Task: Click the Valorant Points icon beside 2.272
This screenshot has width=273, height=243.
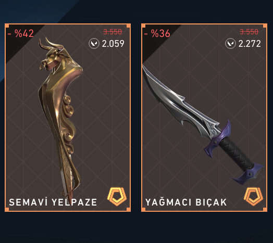Action: 230,44
